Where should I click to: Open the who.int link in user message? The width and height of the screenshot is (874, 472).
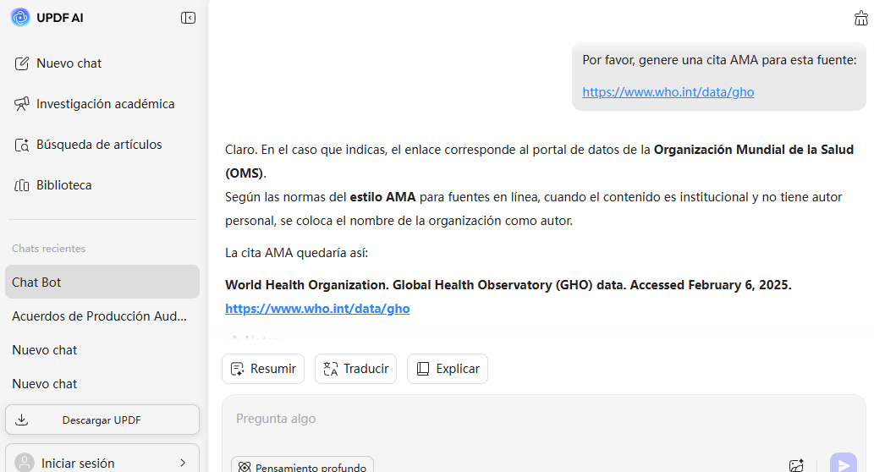pos(668,92)
